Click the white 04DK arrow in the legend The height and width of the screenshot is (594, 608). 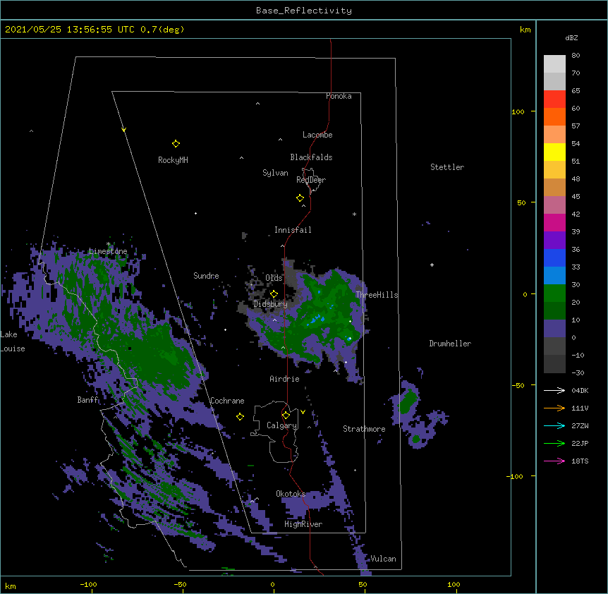tap(554, 390)
